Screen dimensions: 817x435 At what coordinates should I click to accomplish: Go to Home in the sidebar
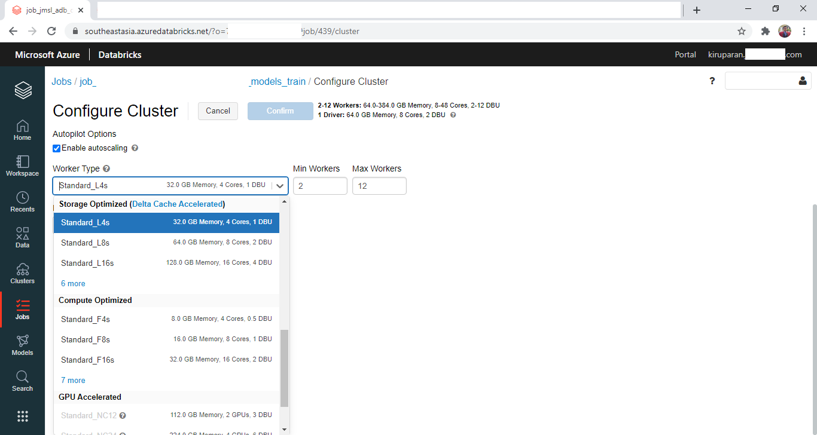tap(22, 130)
